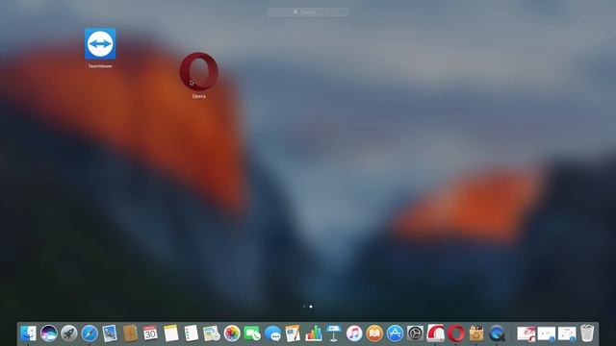The height and width of the screenshot is (346, 616).
Task: Open Finder from the dock
Action: (28, 334)
